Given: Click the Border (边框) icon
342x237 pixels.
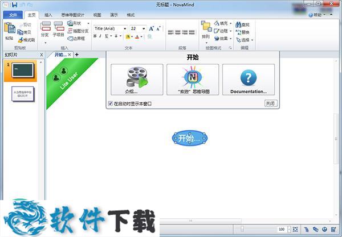Looking at the screenshot, I should pyautogui.click(x=217, y=31).
